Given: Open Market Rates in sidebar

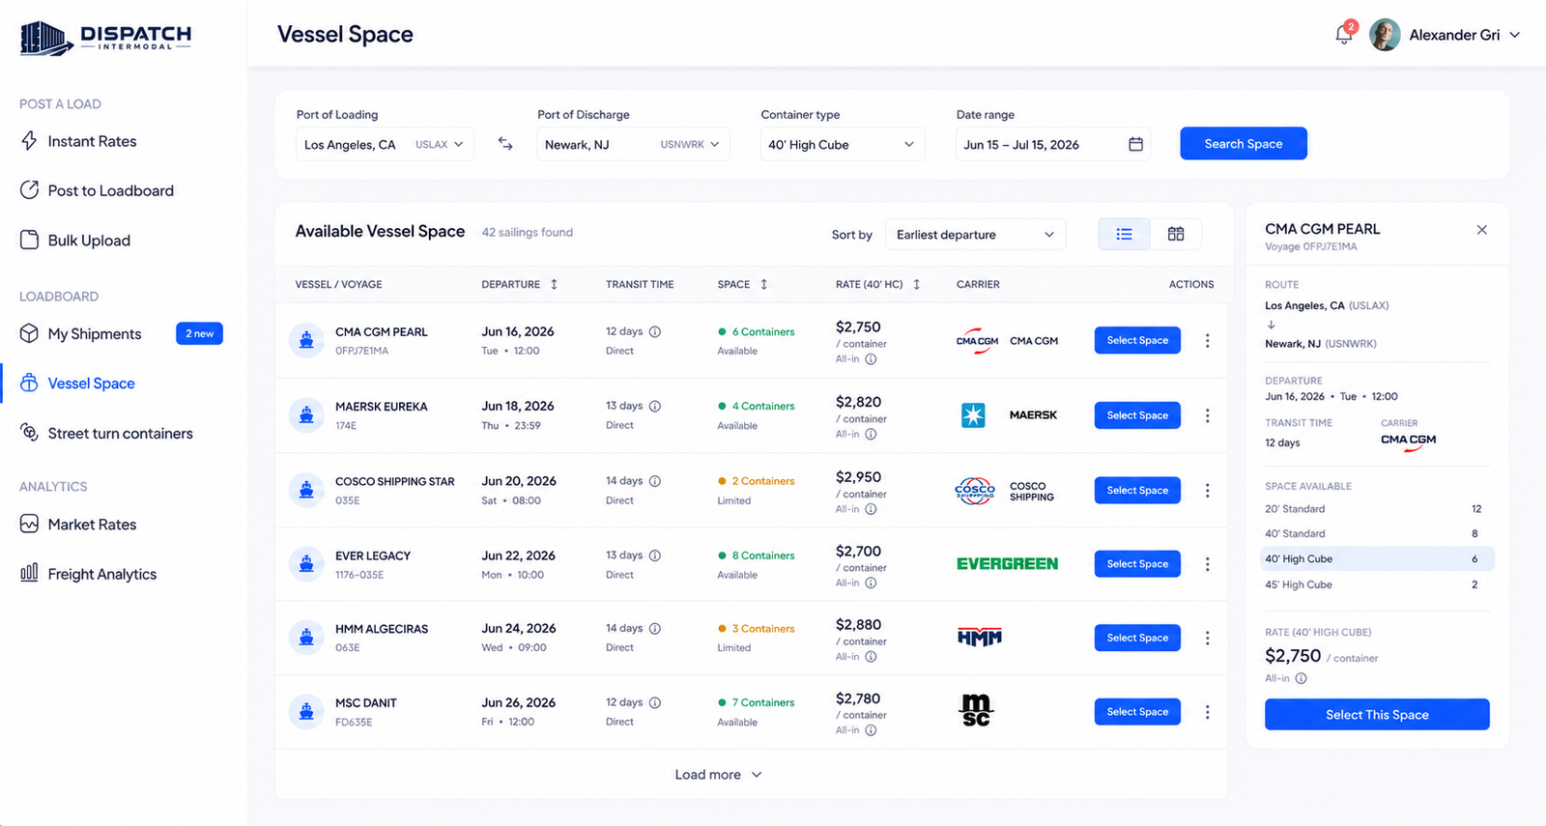Looking at the screenshot, I should tap(92, 525).
